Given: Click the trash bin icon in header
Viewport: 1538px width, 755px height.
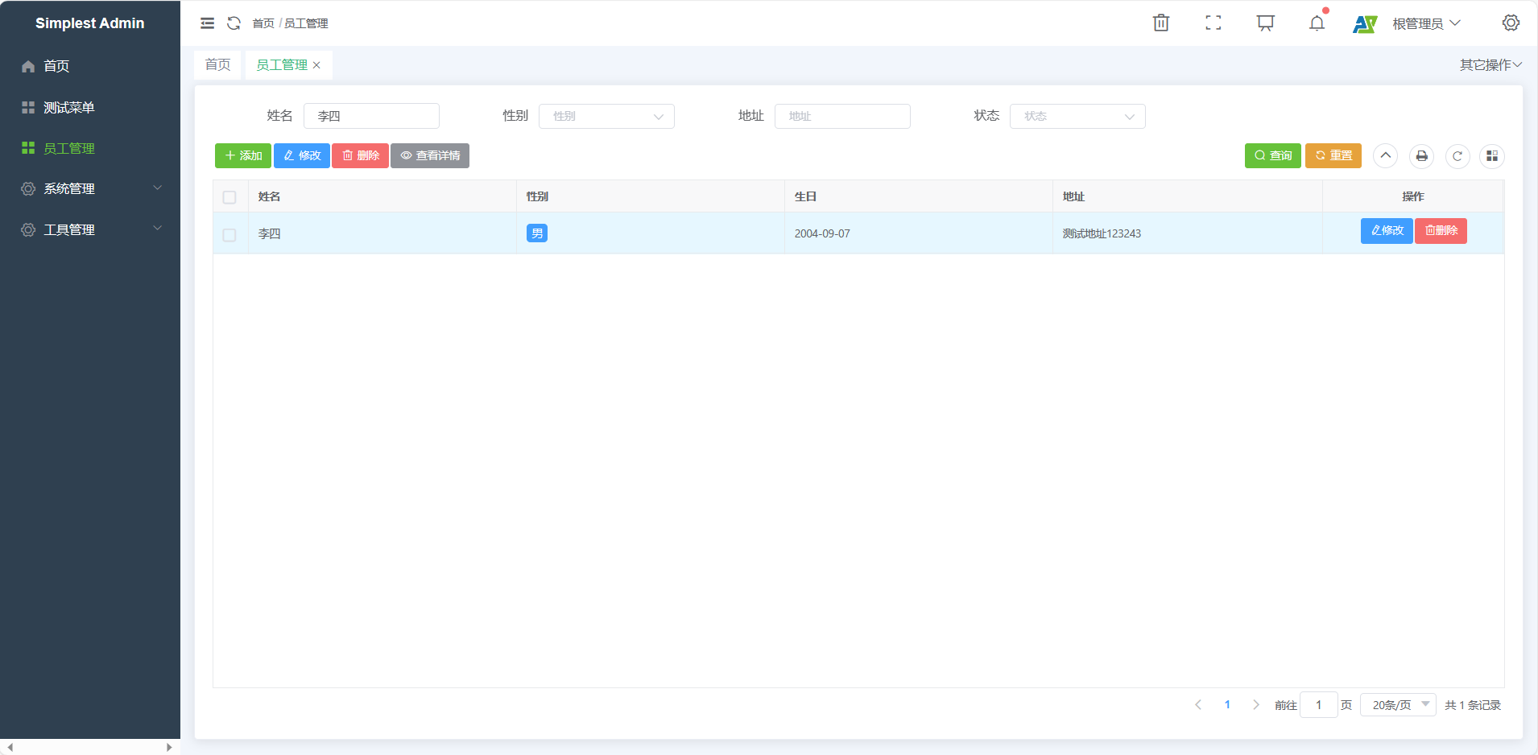Looking at the screenshot, I should click(x=1160, y=23).
